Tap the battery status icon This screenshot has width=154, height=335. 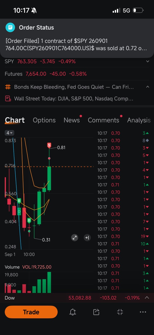pyautogui.click(x=138, y=11)
